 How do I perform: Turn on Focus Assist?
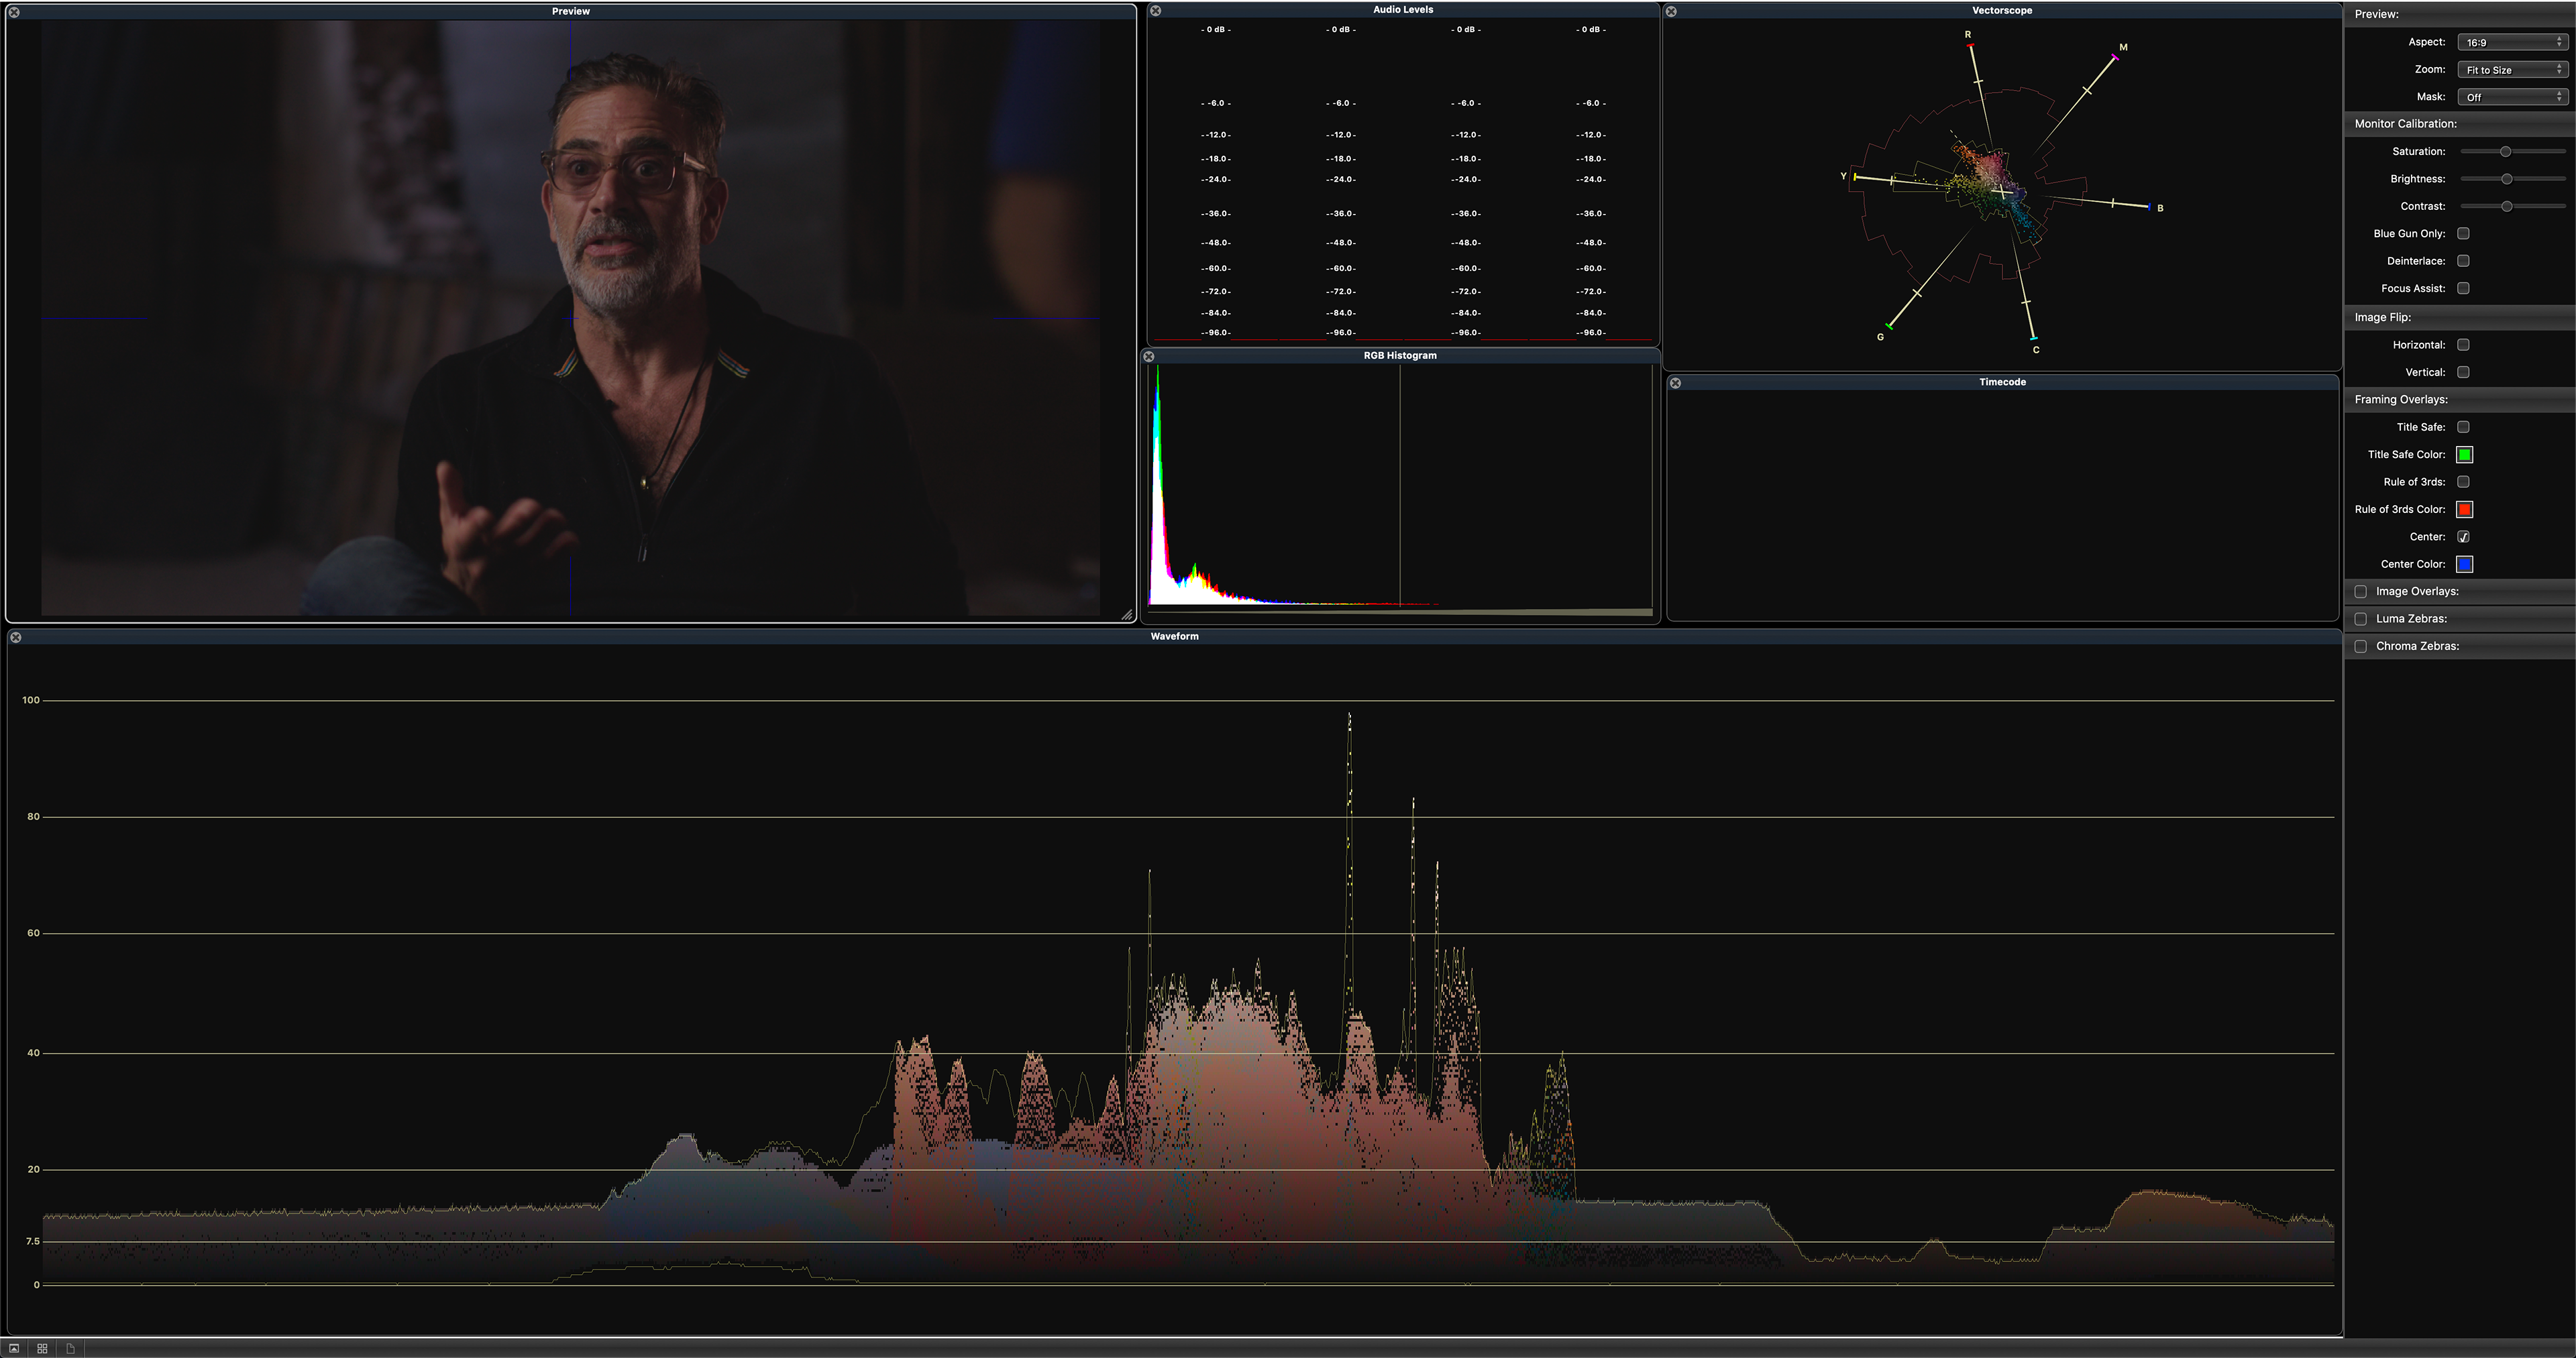2463,289
